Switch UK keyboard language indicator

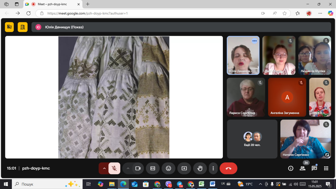pos(223,184)
